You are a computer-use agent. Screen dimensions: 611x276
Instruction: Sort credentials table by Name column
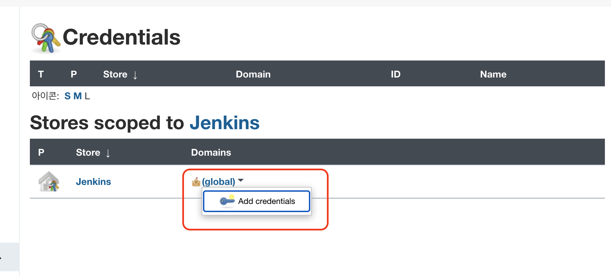coord(493,74)
